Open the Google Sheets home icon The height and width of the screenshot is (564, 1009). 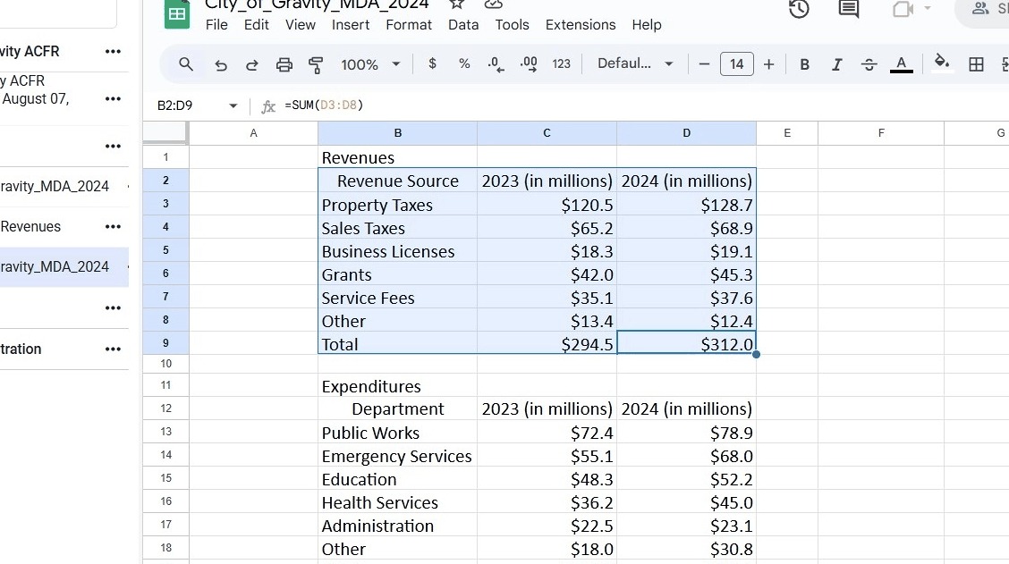[177, 14]
